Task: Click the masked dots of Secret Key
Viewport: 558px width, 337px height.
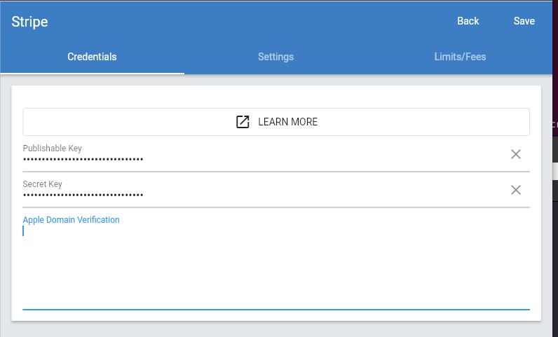Action: tap(83, 195)
